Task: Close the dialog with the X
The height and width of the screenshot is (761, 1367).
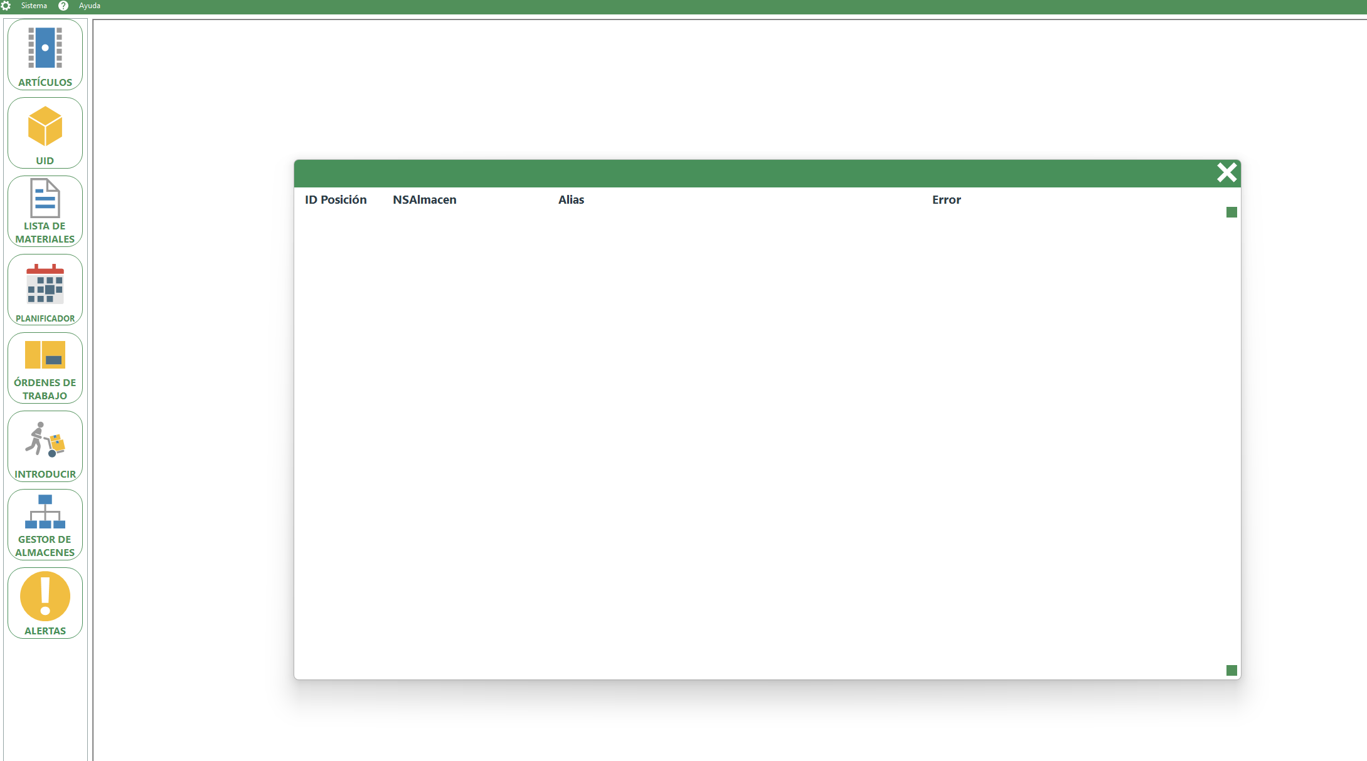Action: pyautogui.click(x=1226, y=172)
